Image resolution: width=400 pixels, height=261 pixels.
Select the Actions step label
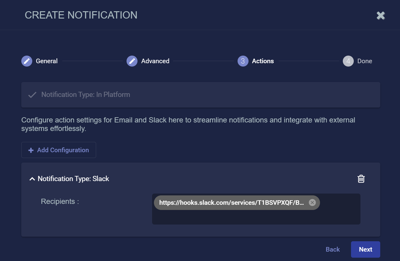point(263,61)
